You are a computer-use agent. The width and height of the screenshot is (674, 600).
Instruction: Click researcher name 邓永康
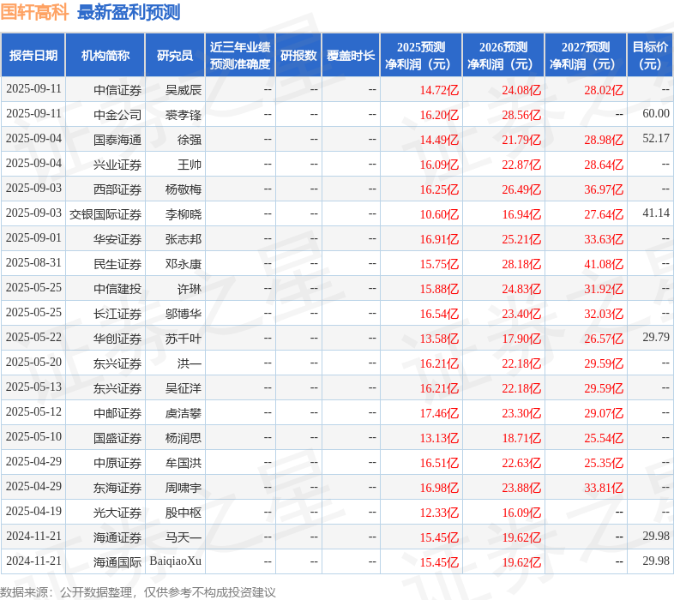pyautogui.click(x=184, y=264)
